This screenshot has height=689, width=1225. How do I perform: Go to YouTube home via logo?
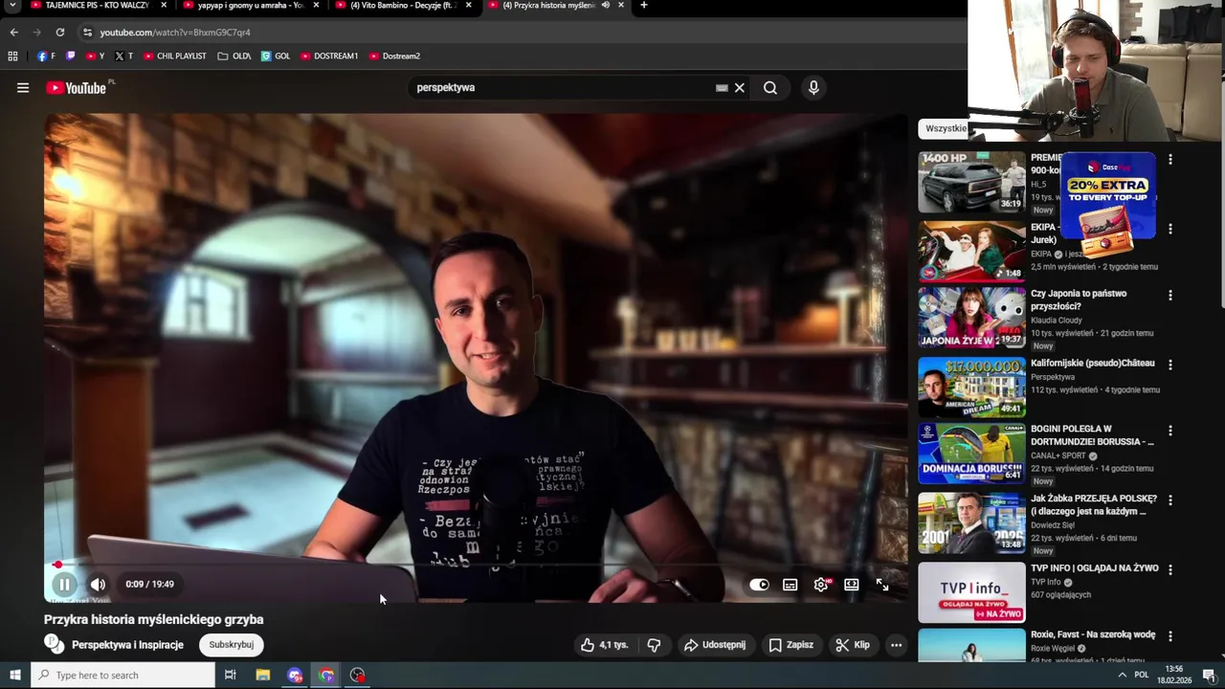pyautogui.click(x=77, y=88)
